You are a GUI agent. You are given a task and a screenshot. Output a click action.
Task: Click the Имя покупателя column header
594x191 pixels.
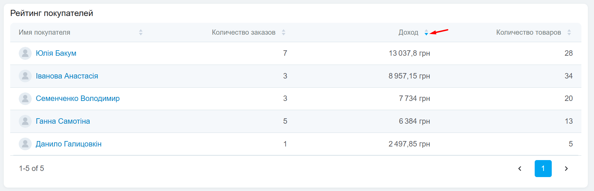click(x=44, y=32)
